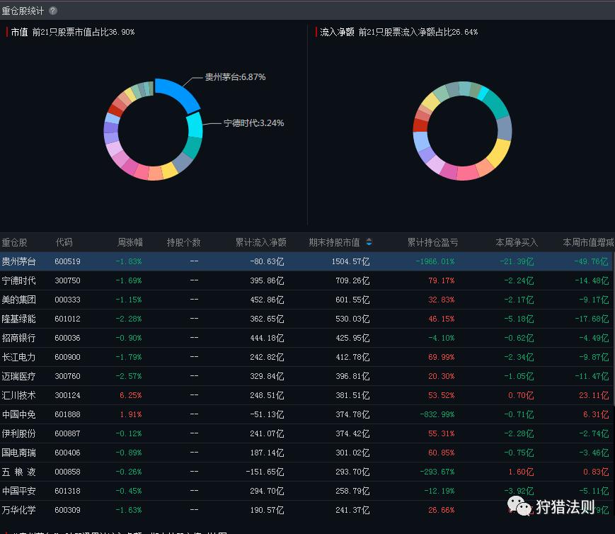Click the 代码 column header
615x534 pixels.
coord(64,242)
